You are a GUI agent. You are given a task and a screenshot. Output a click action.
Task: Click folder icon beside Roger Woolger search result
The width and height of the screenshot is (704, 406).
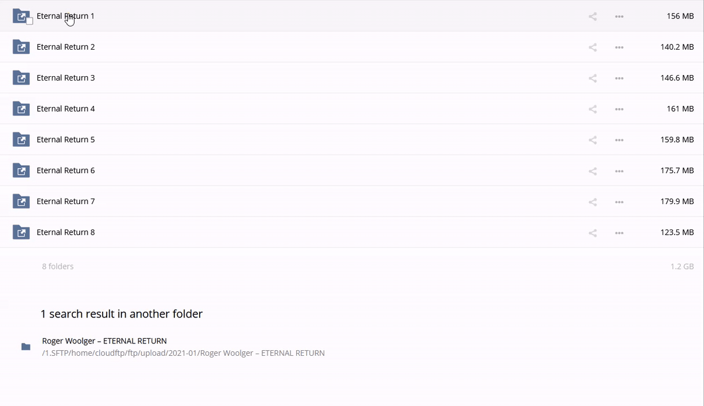tap(26, 347)
